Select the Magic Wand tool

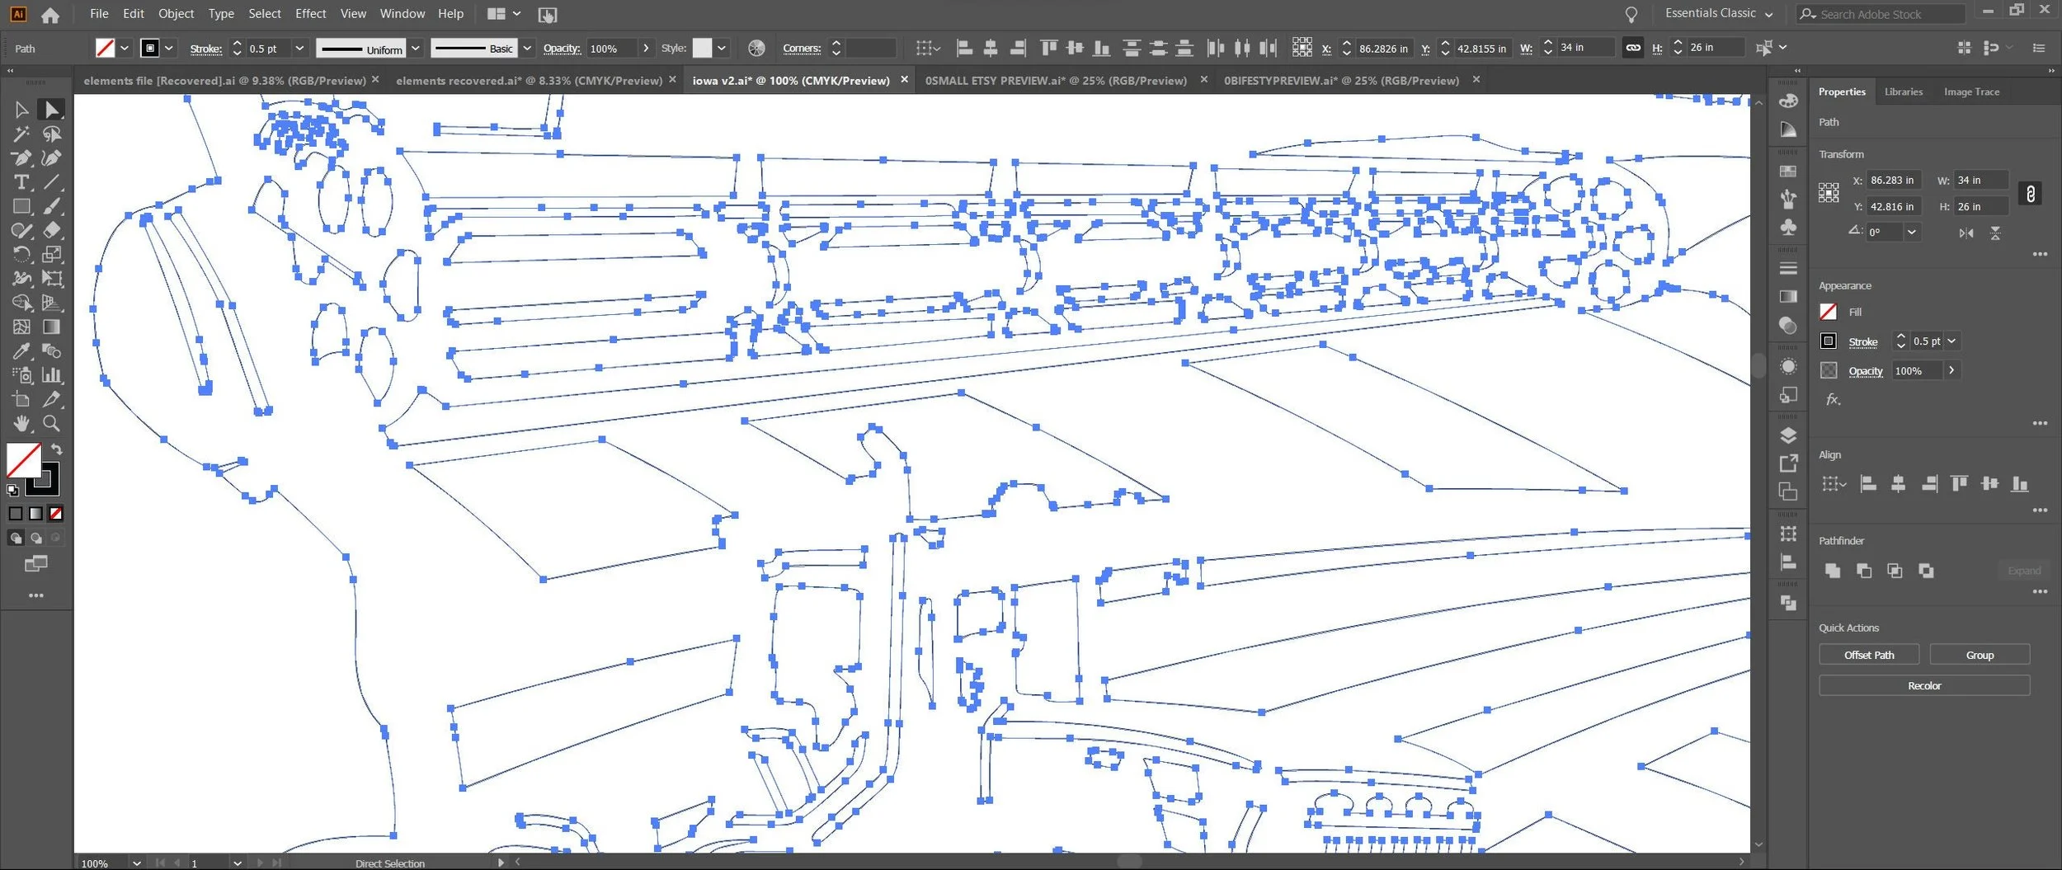click(x=21, y=134)
